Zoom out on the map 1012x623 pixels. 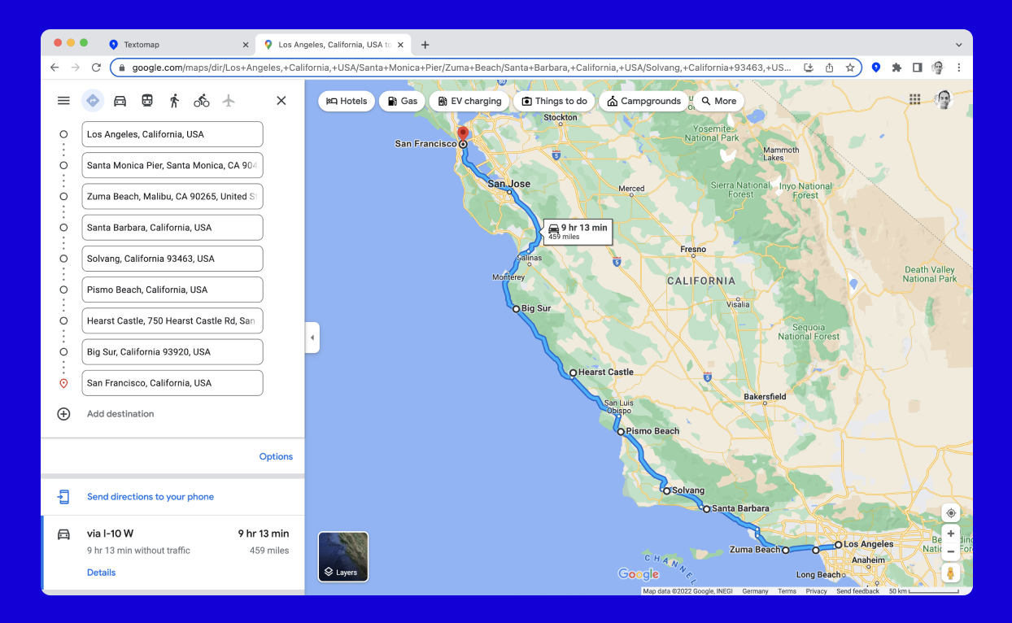tap(951, 551)
